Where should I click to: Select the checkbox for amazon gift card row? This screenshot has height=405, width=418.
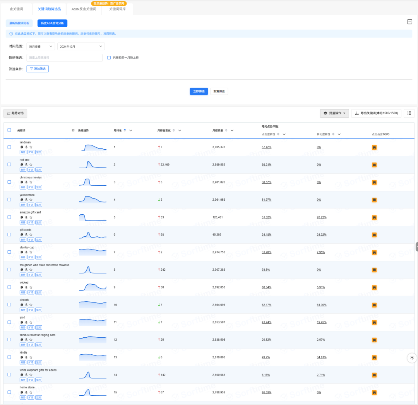(9, 217)
